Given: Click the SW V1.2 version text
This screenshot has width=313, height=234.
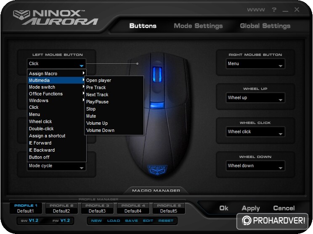Looking at the screenshot, I should pos(29,221).
